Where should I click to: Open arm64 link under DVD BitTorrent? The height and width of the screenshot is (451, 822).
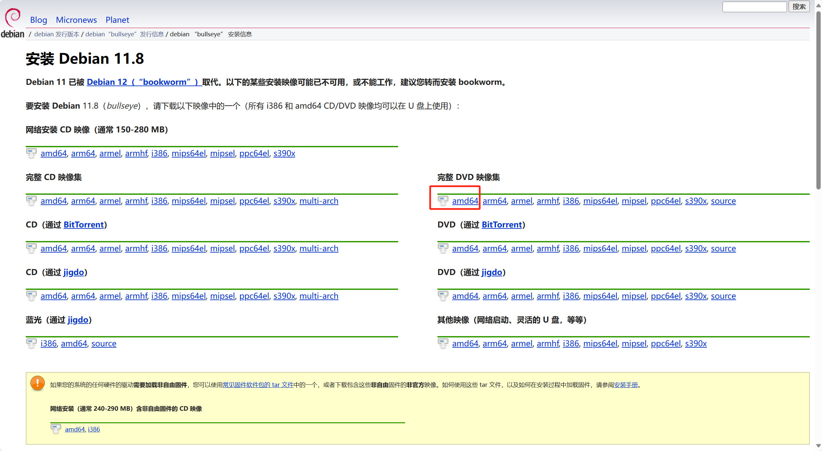click(x=495, y=248)
